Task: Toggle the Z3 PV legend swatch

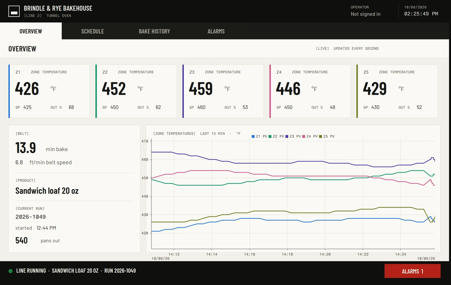Action: (287, 136)
